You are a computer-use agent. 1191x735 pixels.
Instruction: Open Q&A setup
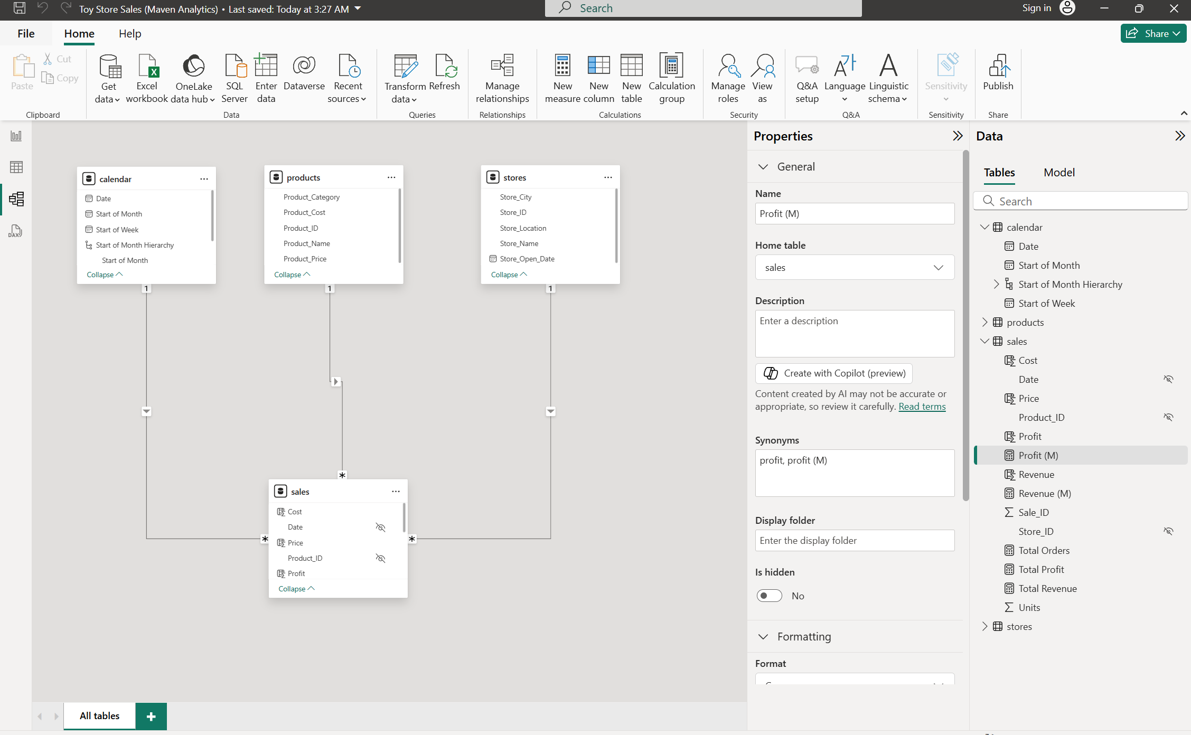point(807,79)
